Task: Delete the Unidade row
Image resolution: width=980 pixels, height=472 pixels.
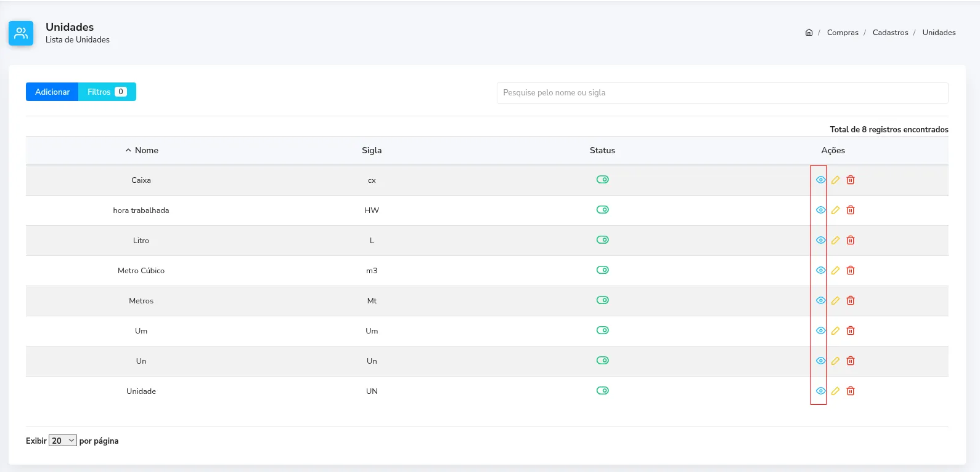Action: (x=851, y=391)
